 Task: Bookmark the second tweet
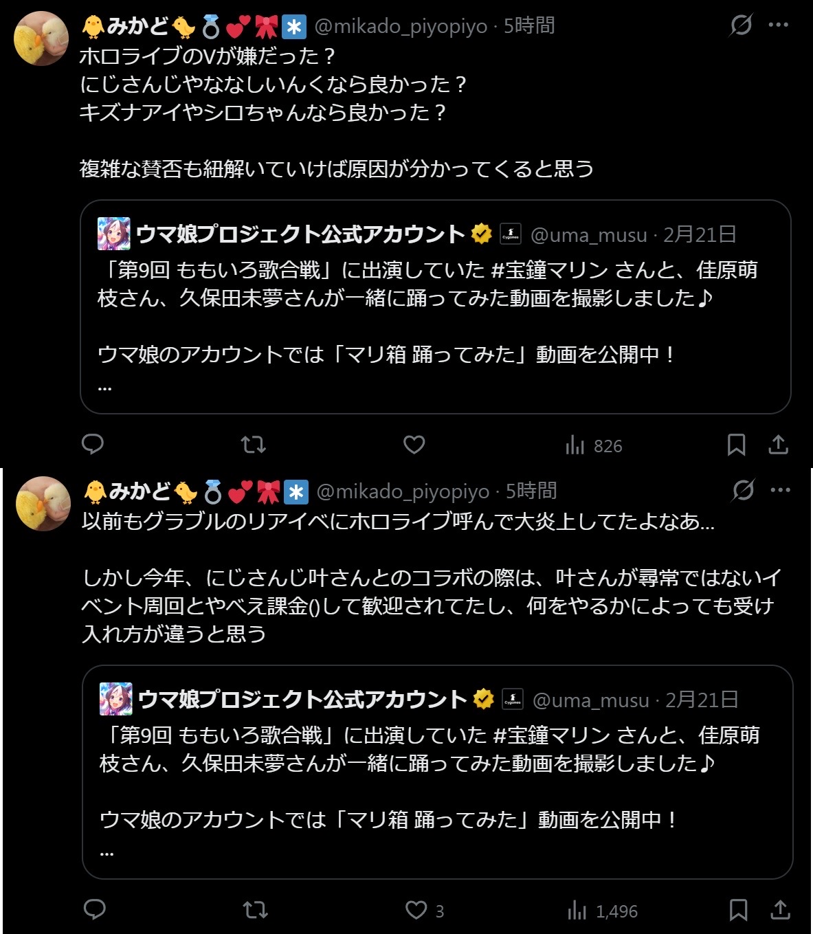[x=738, y=910]
